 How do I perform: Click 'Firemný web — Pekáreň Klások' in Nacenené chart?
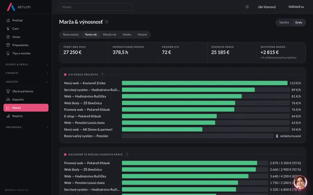pyautogui.click(x=87, y=163)
